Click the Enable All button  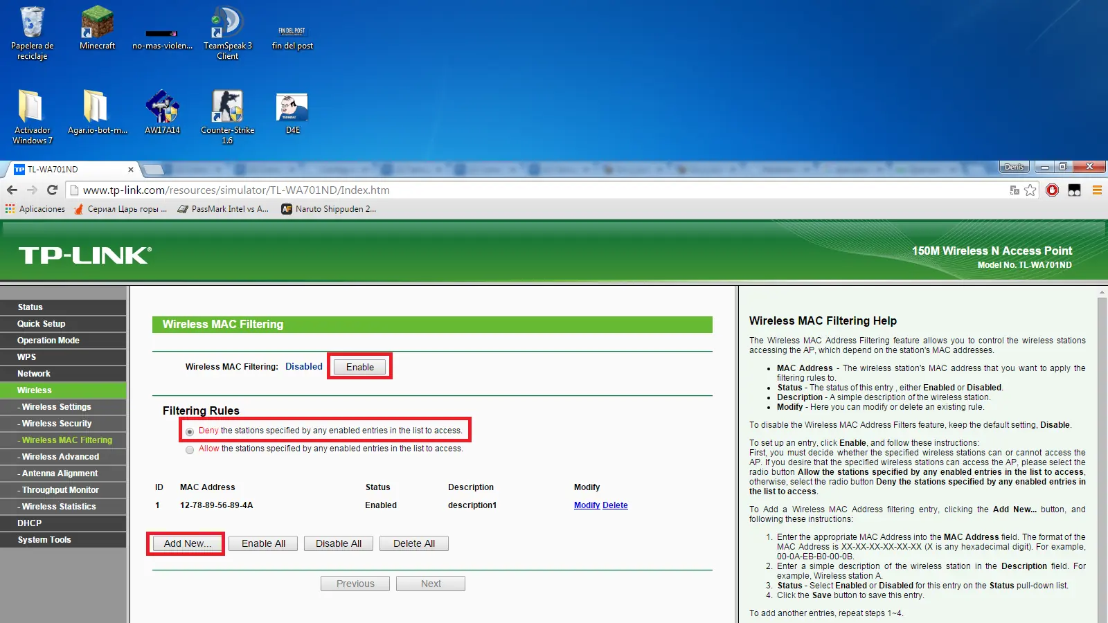263,543
